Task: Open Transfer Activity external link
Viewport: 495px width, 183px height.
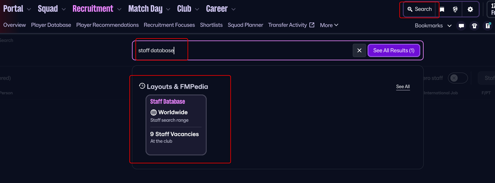Action: click(x=291, y=25)
